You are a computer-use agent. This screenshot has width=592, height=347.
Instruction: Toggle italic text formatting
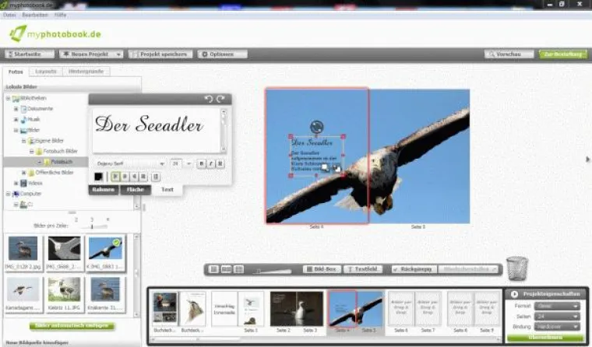tap(210, 163)
